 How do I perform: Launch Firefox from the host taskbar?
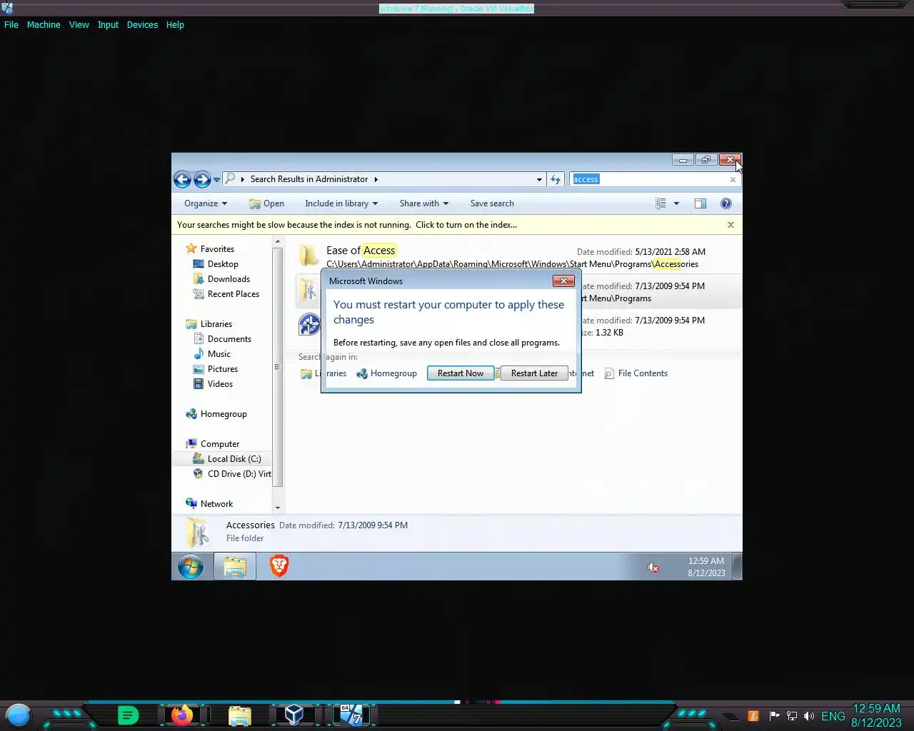pos(182,715)
